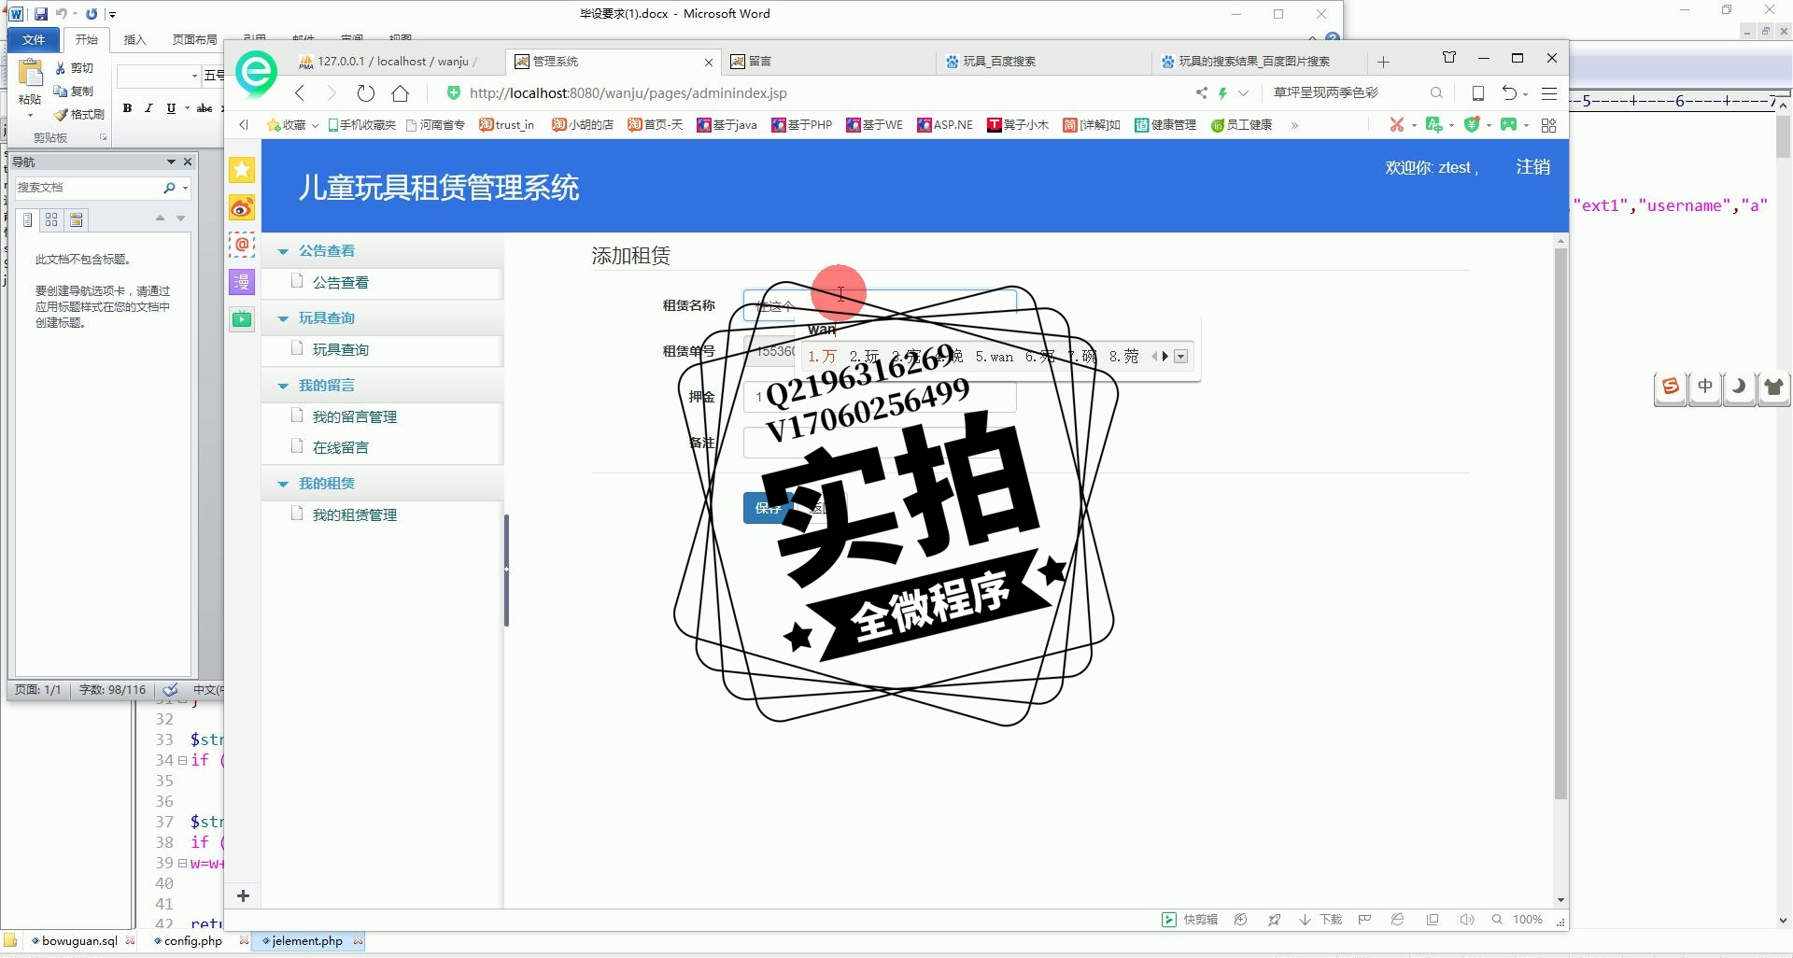Open the ASP.NE bookmark
Viewport: 1793px width, 958px height.
tap(945, 125)
